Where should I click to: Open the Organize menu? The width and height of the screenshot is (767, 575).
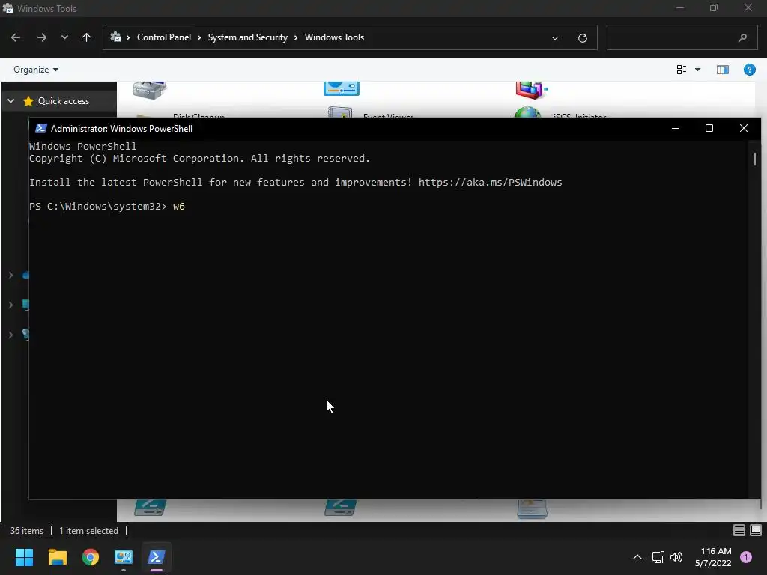pos(36,70)
